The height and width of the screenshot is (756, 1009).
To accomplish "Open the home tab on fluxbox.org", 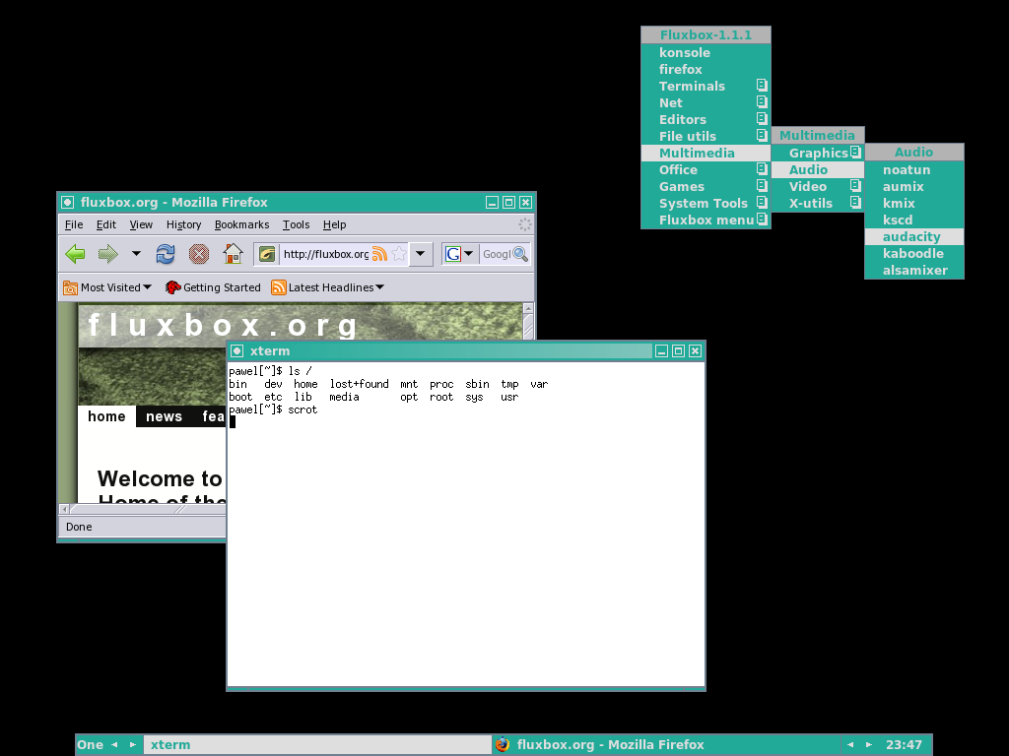I will pyautogui.click(x=106, y=416).
